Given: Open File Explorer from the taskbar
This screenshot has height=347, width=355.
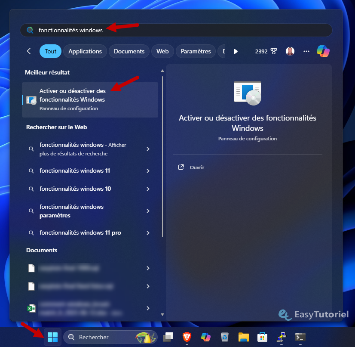Looking at the screenshot, I should 244,337.
